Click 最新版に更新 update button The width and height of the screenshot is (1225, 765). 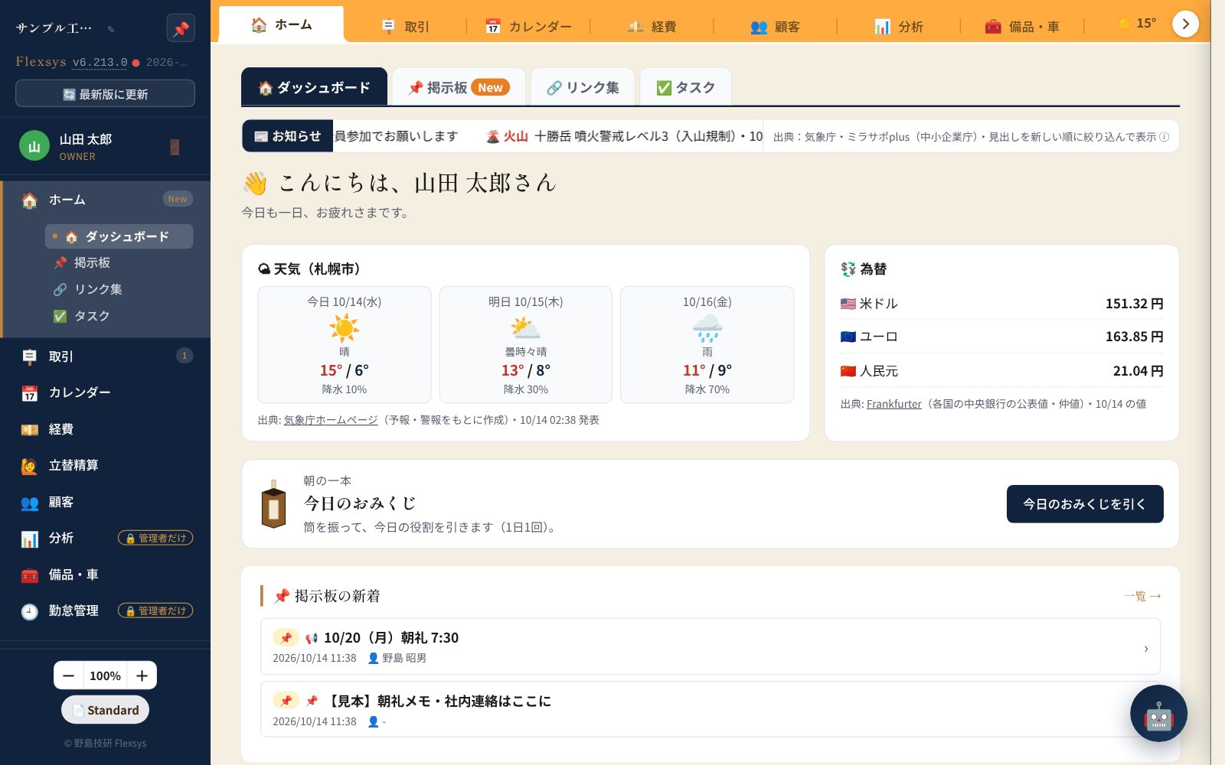pos(105,94)
